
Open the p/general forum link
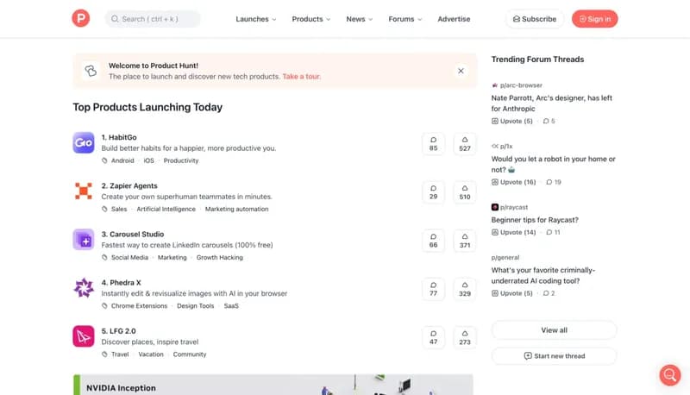click(505, 257)
